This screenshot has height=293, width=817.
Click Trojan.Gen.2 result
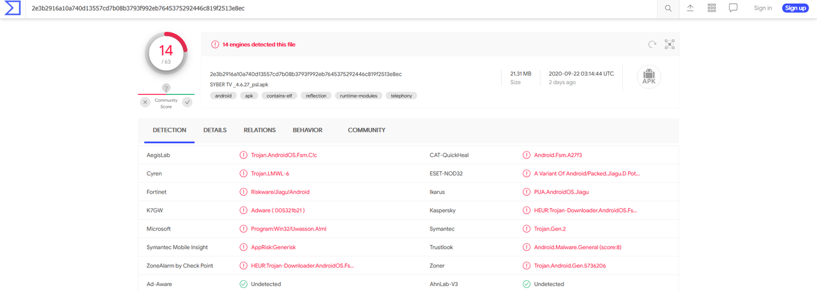pos(550,229)
